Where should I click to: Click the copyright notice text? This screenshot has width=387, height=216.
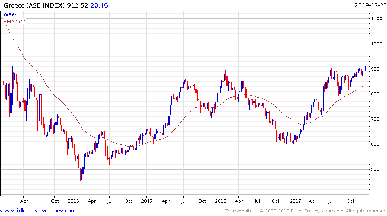[306, 211]
